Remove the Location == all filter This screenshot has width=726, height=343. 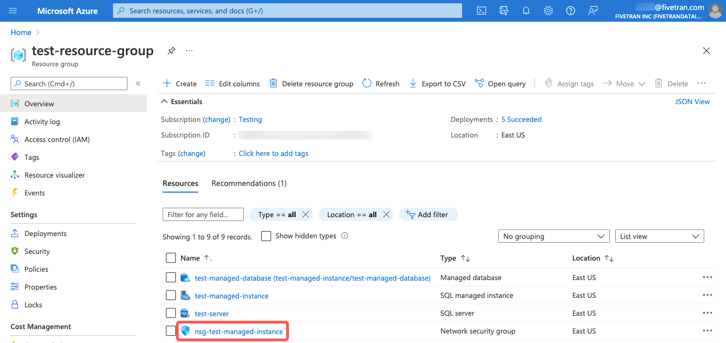point(386,214)
